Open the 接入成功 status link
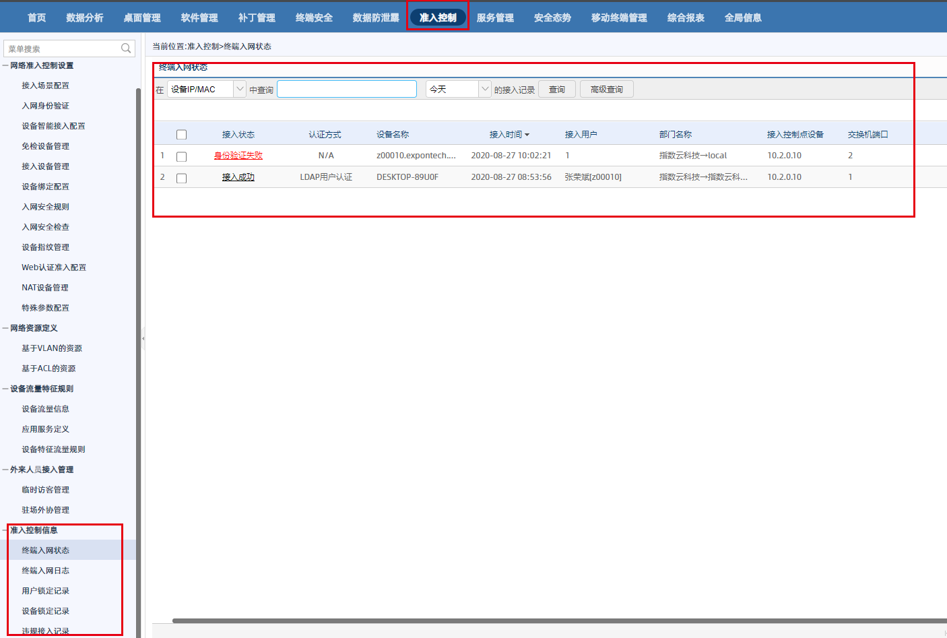 (x=238, y=177)
